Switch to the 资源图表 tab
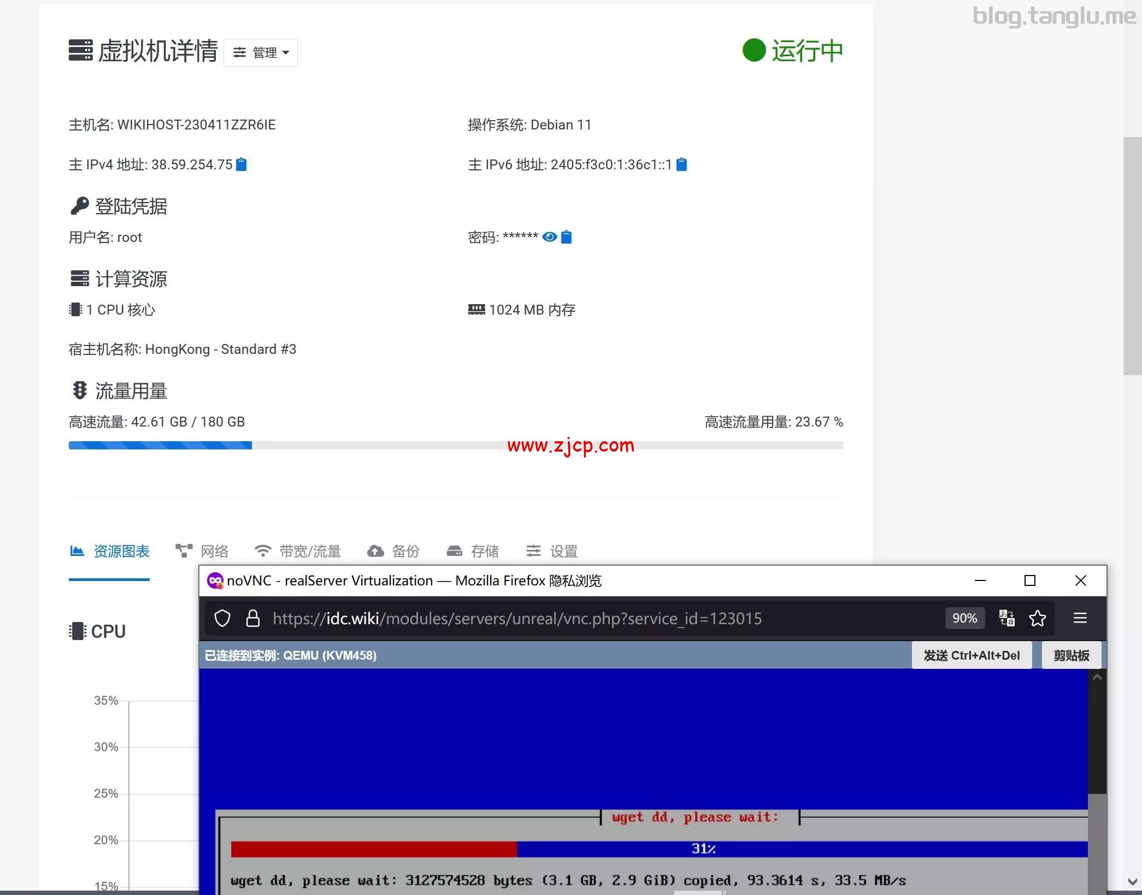 tap(109, 551)
